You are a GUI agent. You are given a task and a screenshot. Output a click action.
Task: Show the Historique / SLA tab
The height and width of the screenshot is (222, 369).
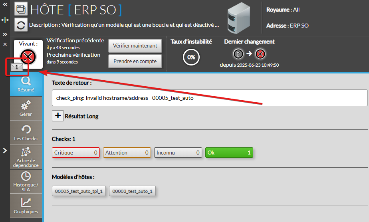coord(26,182)
